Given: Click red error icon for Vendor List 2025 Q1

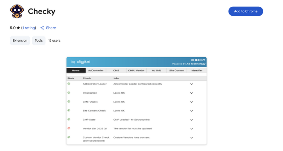Looking at the screenshot, I should point(69,128).
